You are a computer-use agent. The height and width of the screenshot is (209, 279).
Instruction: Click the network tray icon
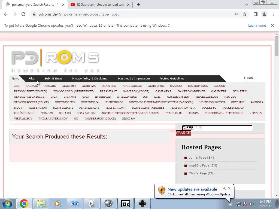(238, 204)
